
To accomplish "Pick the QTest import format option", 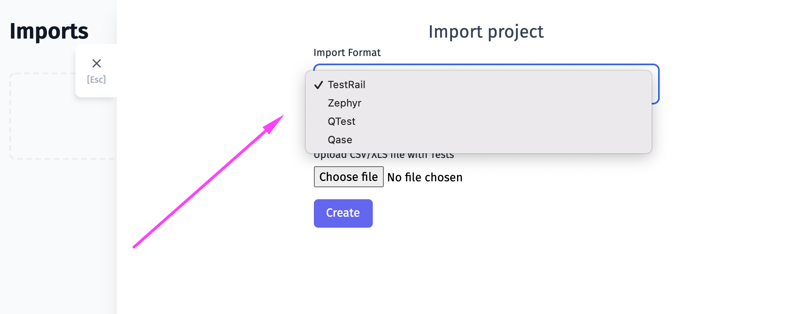I will (x=479, y=121).
